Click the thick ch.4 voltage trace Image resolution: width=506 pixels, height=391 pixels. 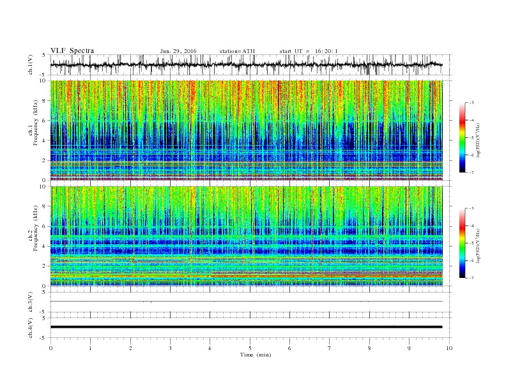[x=246, y=327]
